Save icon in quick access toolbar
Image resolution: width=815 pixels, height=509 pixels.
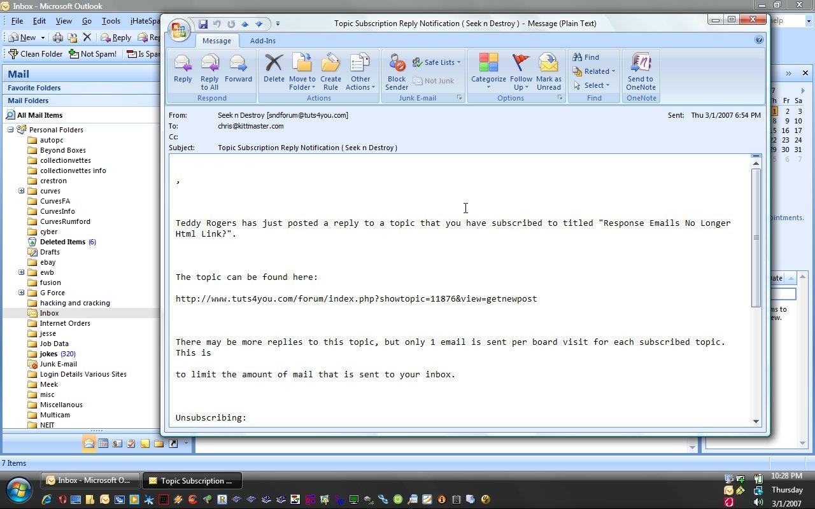pos(202,24)
